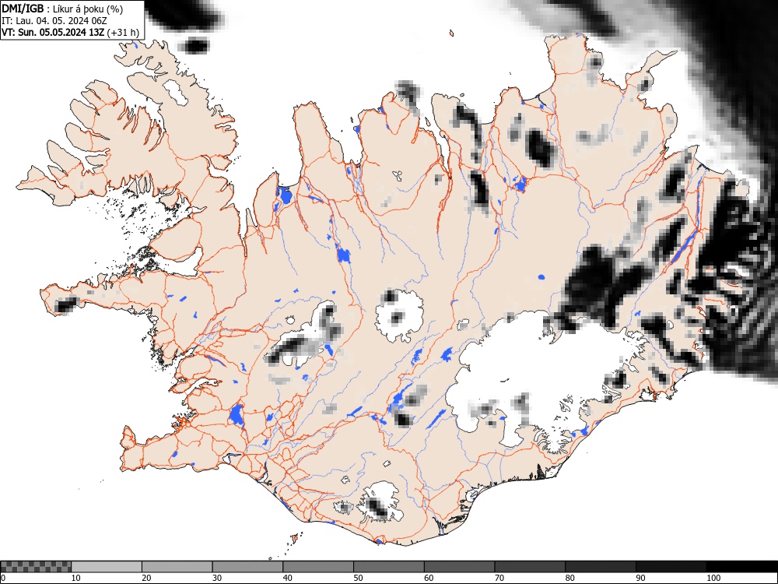Click the legend label '30'

click(217, 578)
